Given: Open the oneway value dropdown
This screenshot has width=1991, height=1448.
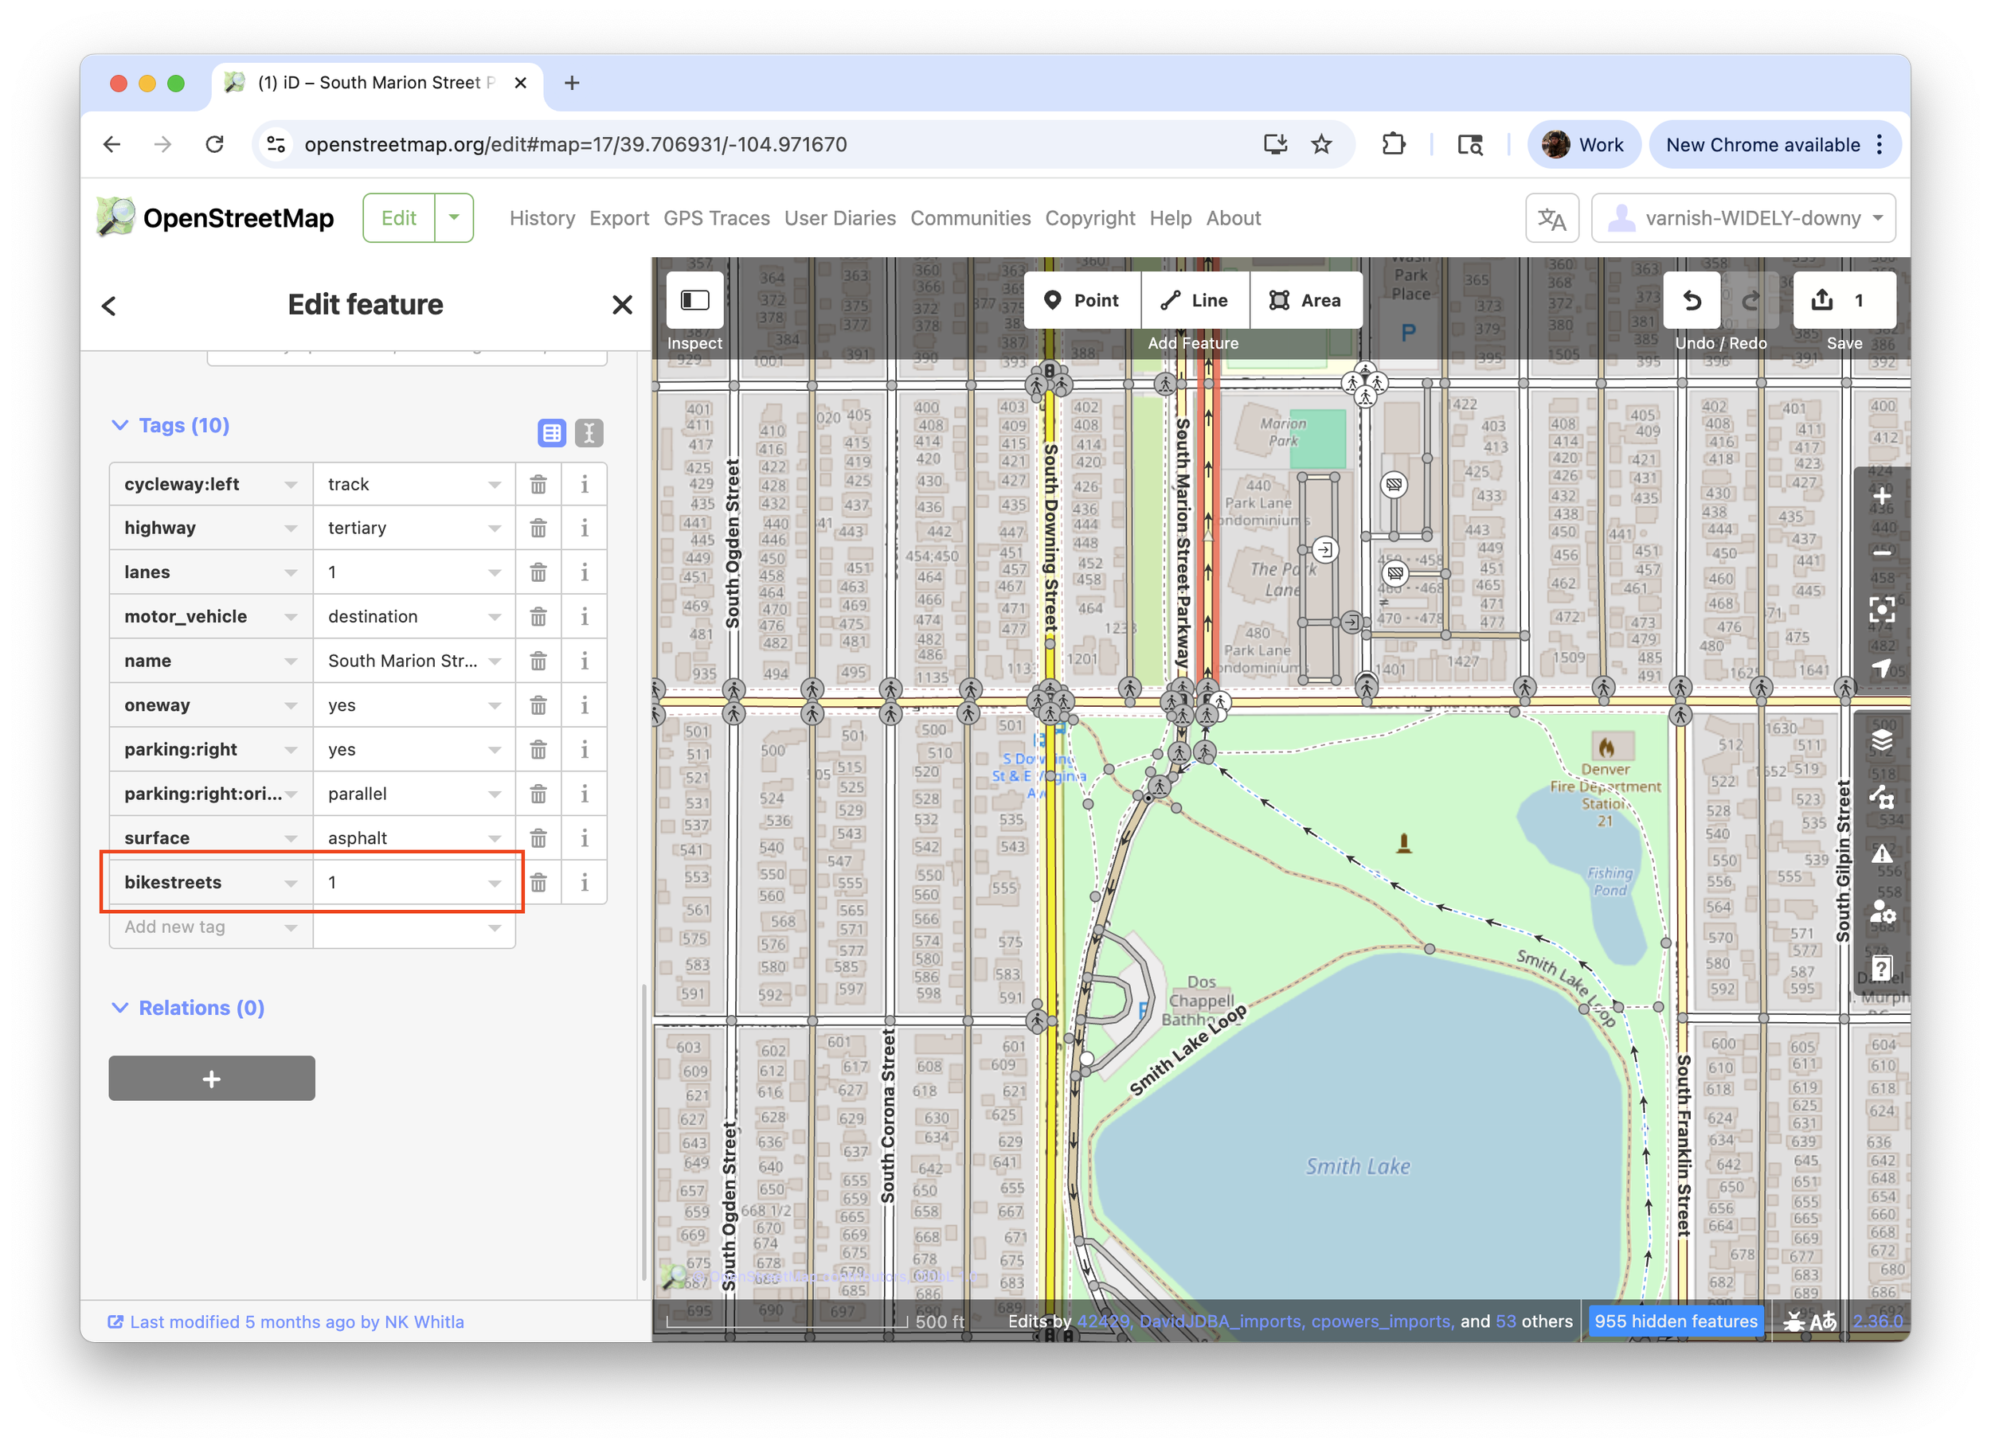Looking at the screenshot, I should pyautogui.click(x=495, y=705).
